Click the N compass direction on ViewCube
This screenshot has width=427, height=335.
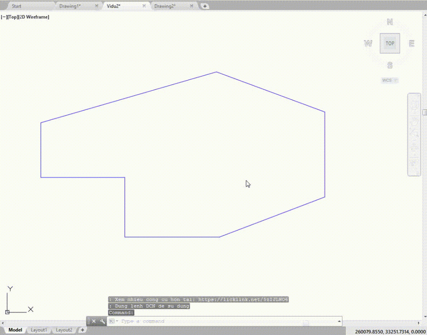390,22
